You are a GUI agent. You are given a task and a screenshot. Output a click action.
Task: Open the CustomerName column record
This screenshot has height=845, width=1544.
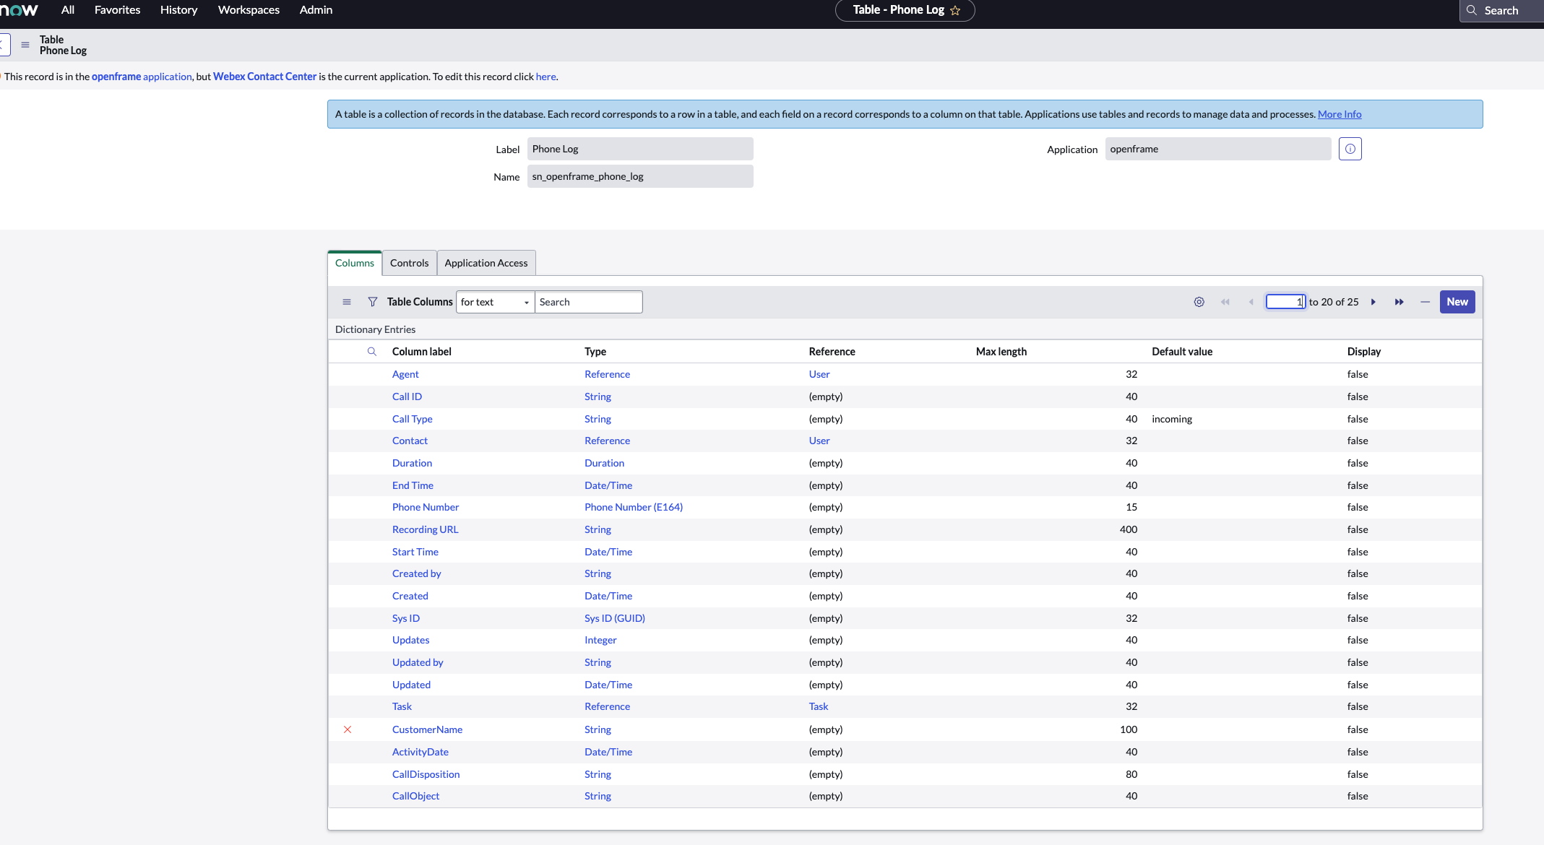coord(427,729)
